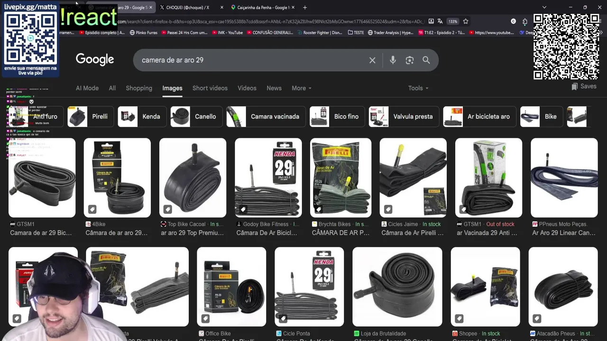Open the GTSM1 inner tube image result
The height and width of the screenshot is (341, 607).
coord(42,178)
